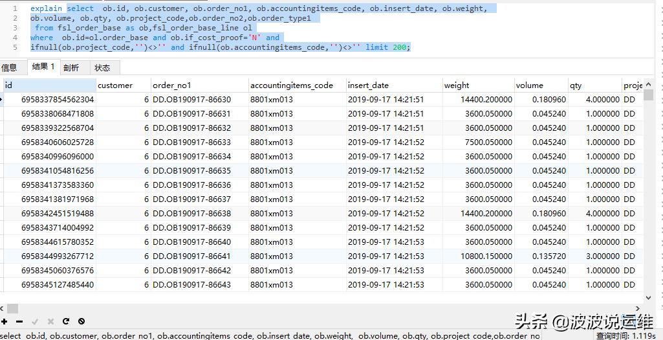Click the vertical scrollbar up arrow

click(x=649, y=85)
